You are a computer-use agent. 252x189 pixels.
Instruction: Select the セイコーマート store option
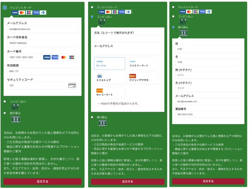pos(109,93)
